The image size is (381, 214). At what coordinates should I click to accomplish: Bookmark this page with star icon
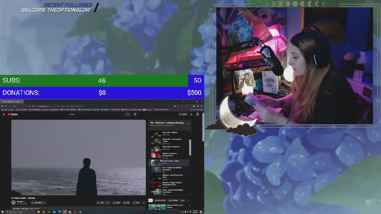click(178, 106)
